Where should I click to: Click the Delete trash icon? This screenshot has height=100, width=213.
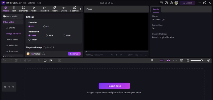(x=16, y=60)
